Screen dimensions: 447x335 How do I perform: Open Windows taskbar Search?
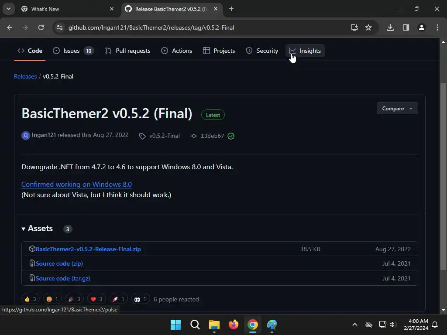pos(195,325)
